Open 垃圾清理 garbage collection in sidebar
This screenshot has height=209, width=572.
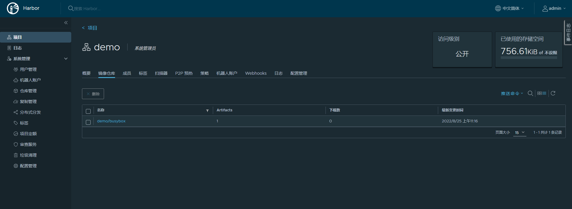pos(28,155)
